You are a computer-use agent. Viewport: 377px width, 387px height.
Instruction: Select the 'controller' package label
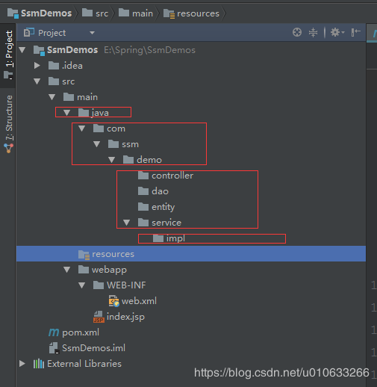click(172, 176)
